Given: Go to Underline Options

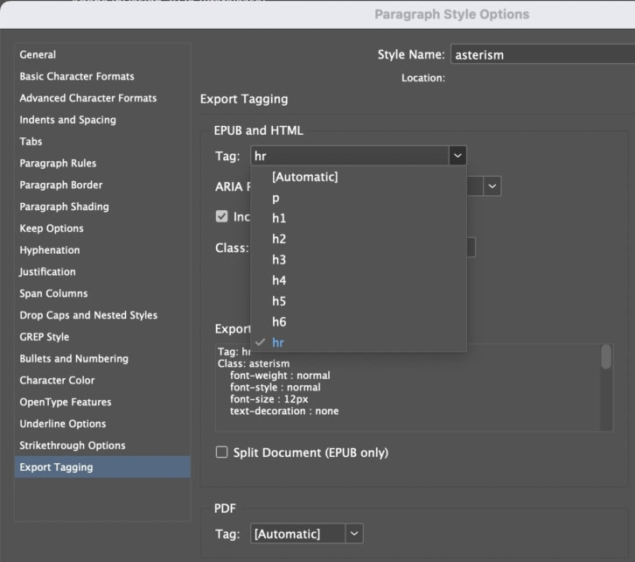Looking at the screenshot, I should click(102, 424).
